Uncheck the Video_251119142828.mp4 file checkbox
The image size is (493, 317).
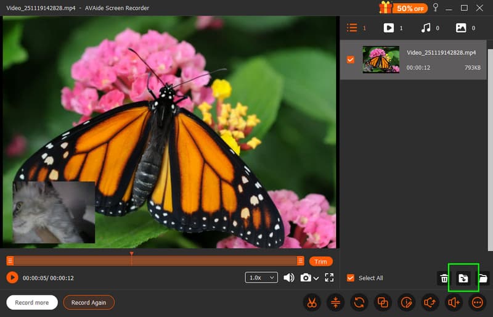pos(351,60)
